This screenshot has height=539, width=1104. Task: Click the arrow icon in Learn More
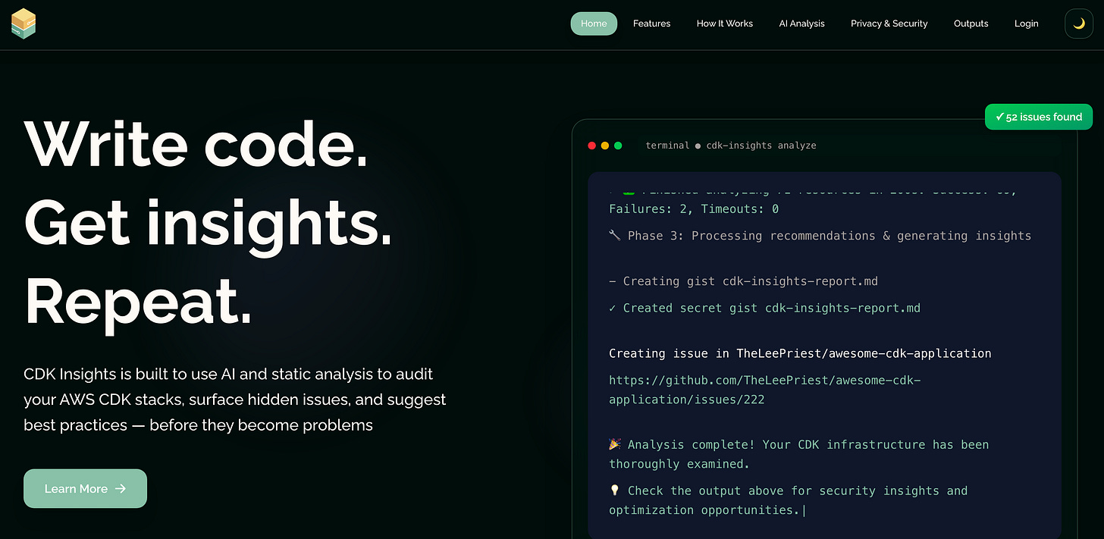(x=121, y=489)
